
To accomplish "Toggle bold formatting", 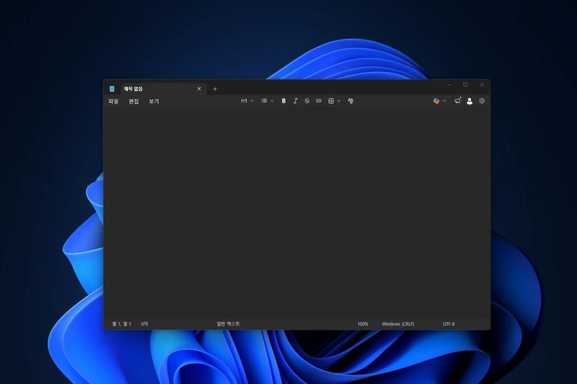I will [x=283, y=101].
